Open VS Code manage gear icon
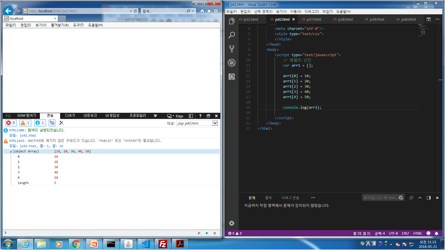The image size is (445, 250). coord(232,223)
